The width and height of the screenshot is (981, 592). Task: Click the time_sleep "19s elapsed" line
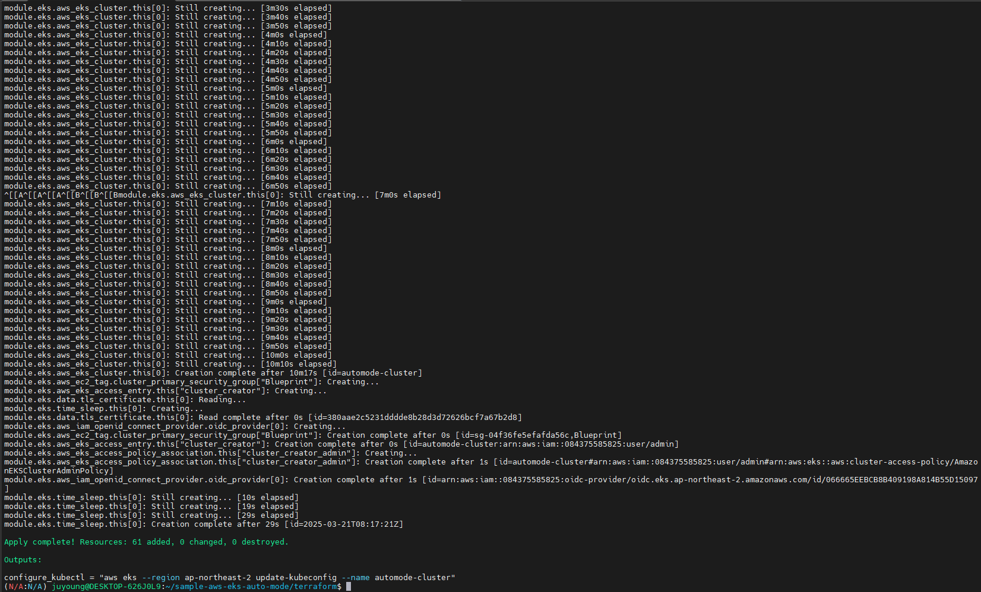(x=151, y=506)
